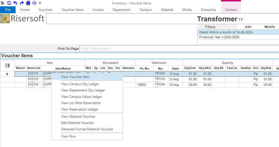
Task: Select View Campus Qty Ledger option
Action: point(80,84)
